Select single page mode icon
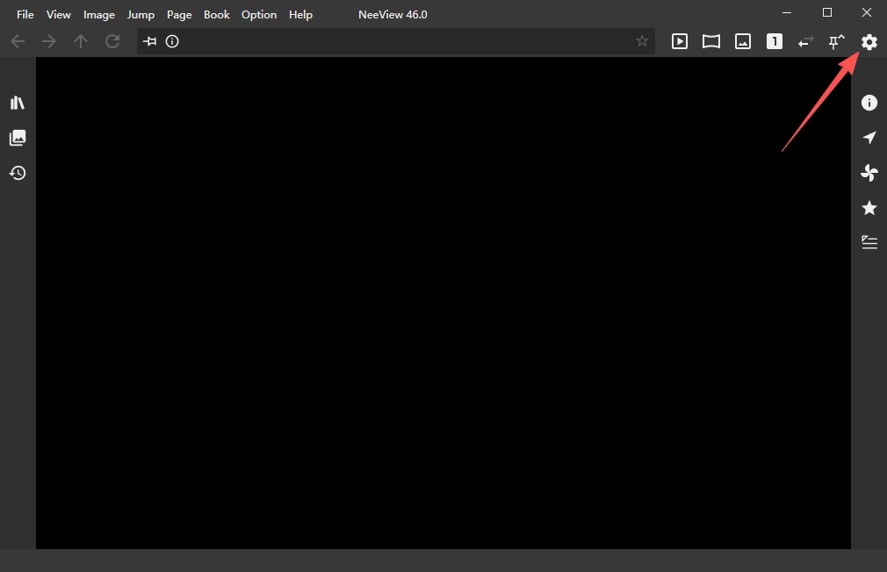887x572 pixels. (775, 41)
